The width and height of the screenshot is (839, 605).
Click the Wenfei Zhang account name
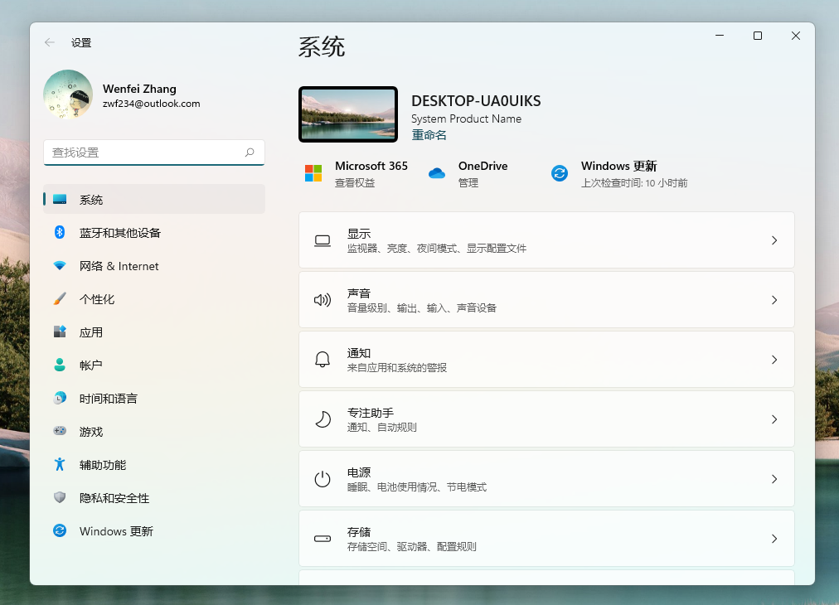(139, 89)
